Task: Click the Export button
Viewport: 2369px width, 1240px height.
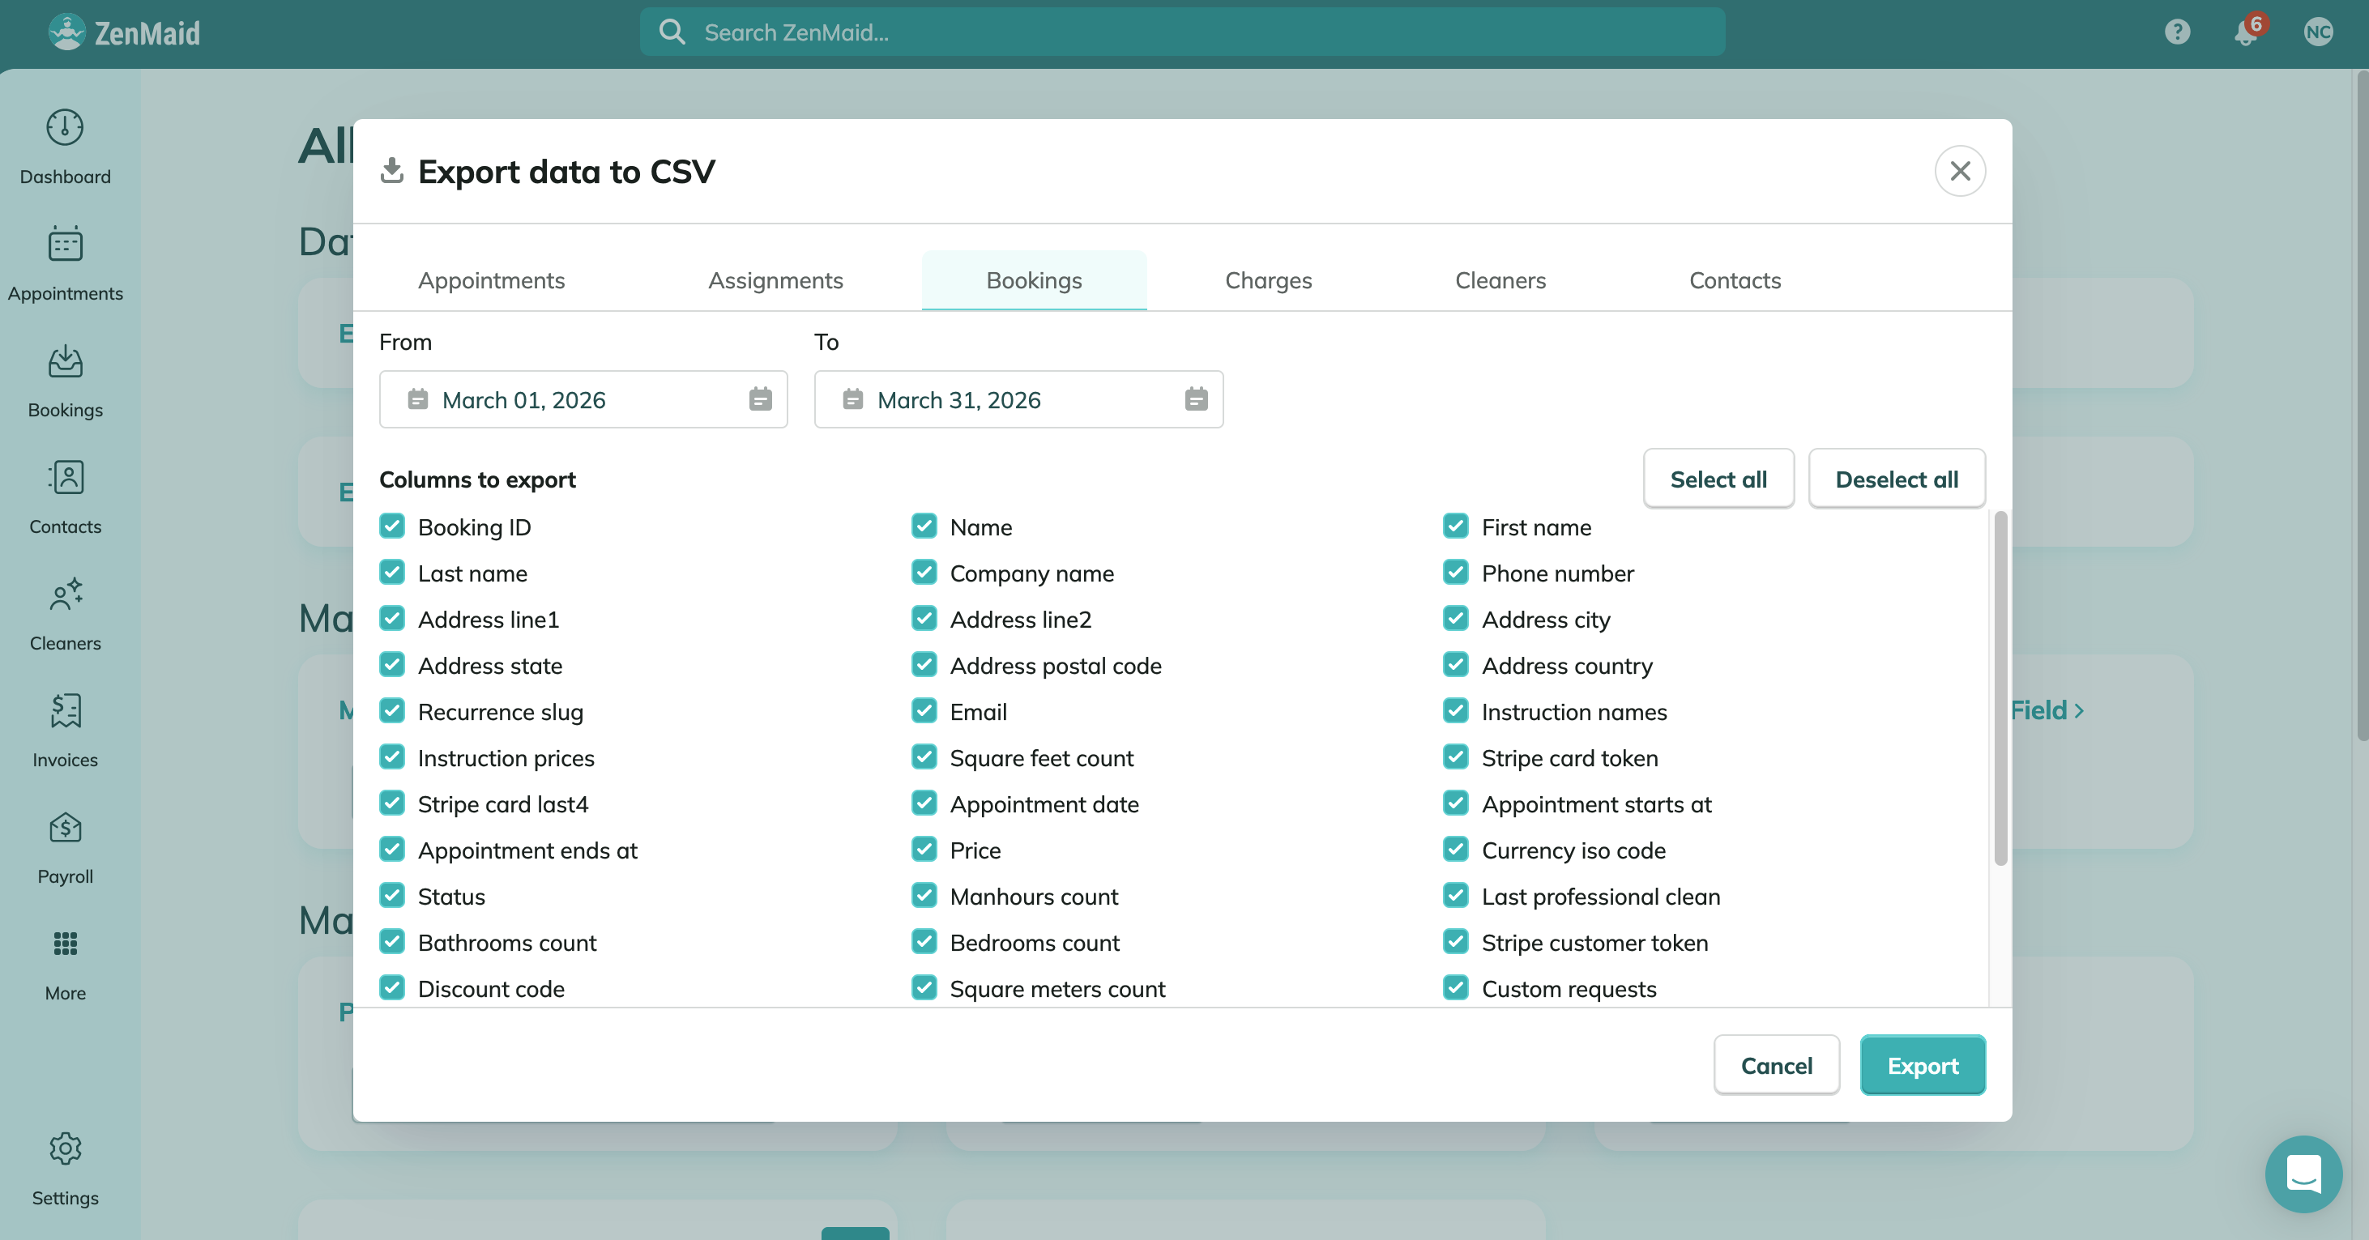Action: (1922, 1065)
